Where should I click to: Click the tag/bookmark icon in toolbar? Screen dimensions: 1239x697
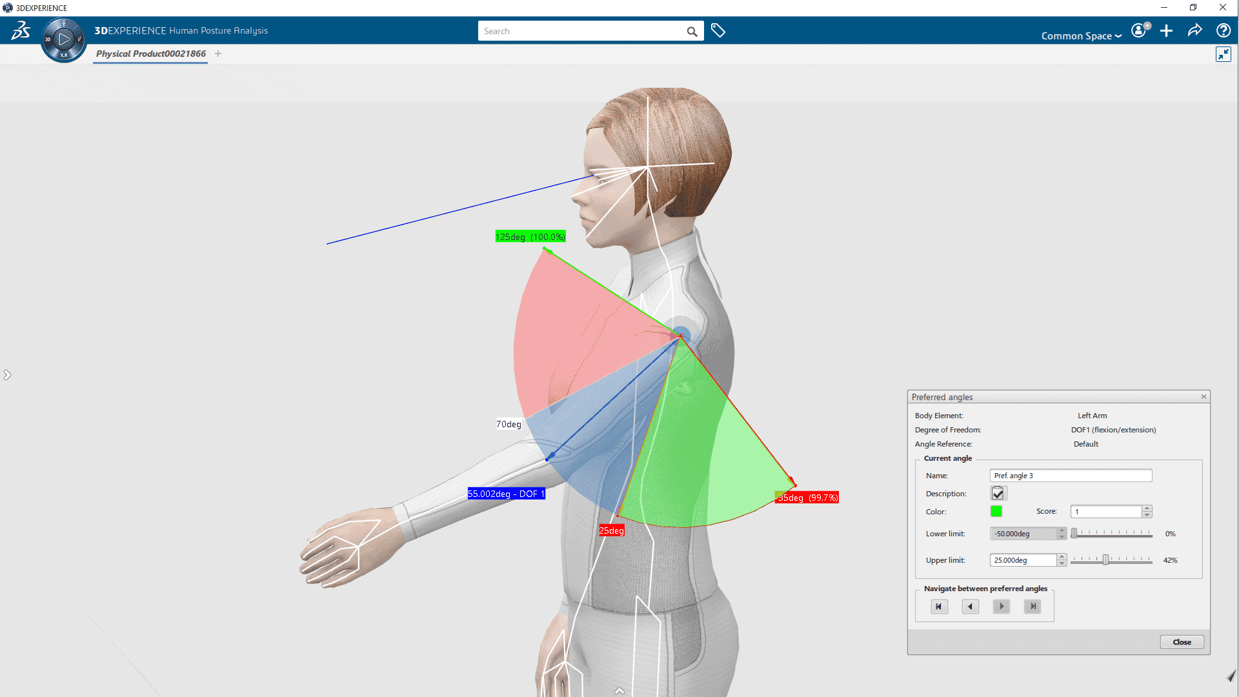[718, 30]
